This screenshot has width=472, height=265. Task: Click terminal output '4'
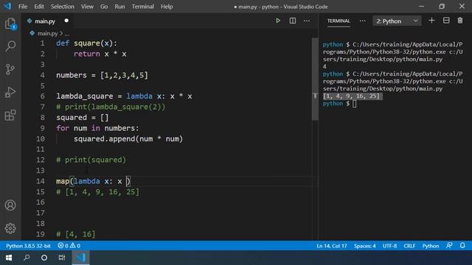point(324,66)
